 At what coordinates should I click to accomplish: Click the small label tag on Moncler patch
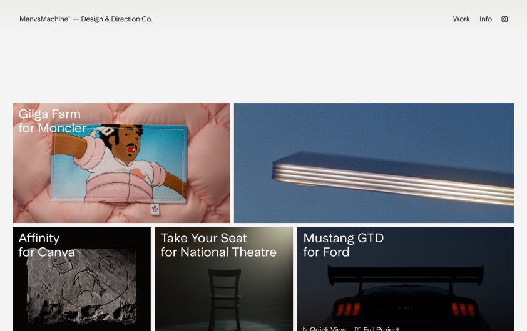tap(155, 209)
